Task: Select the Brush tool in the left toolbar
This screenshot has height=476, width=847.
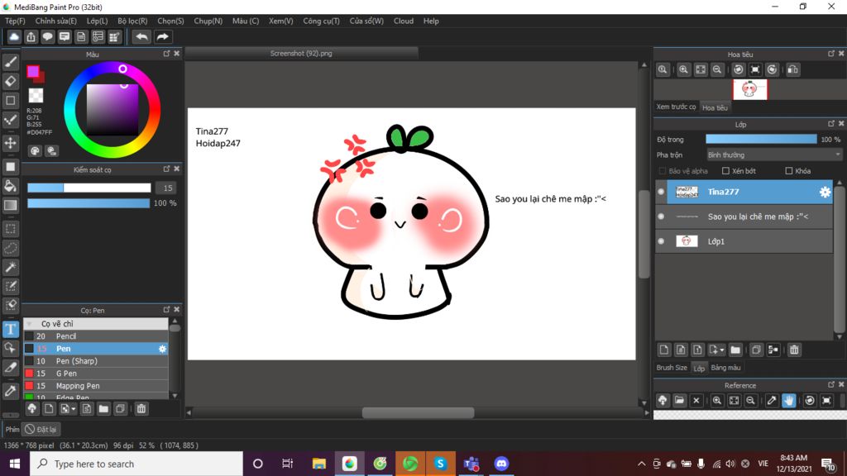Action: 10,62
